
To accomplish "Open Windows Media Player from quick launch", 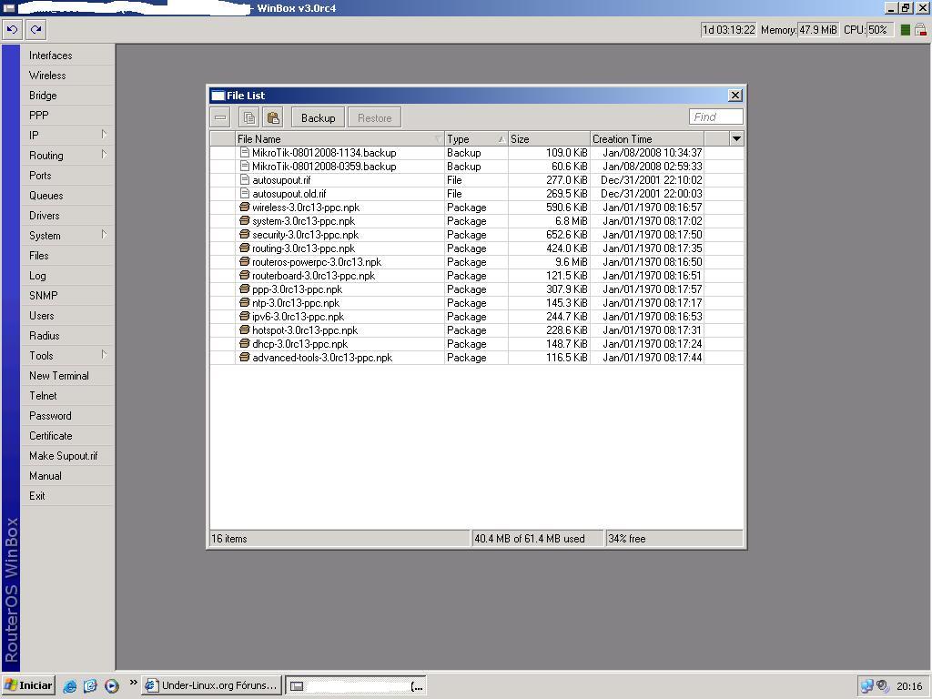I will [112, 685].
